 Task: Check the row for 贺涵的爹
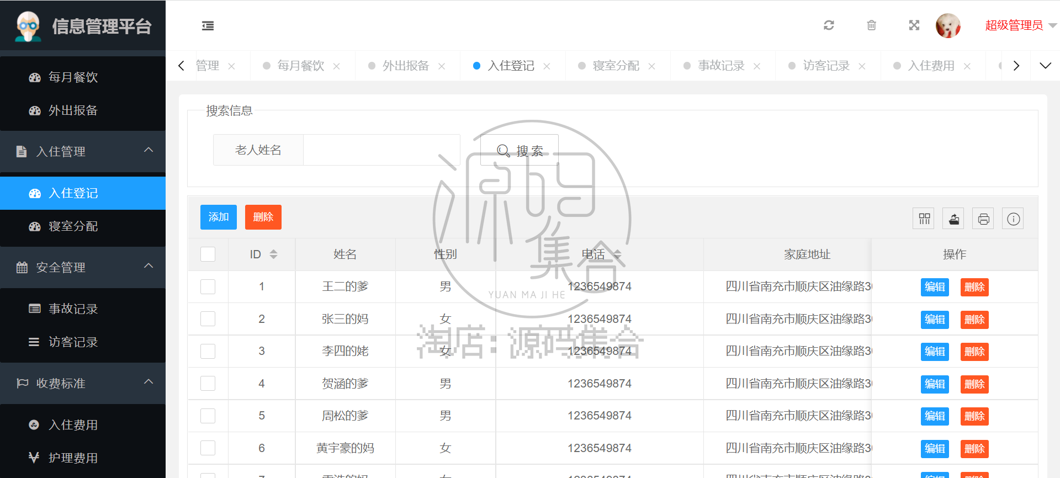coord(208,384)
